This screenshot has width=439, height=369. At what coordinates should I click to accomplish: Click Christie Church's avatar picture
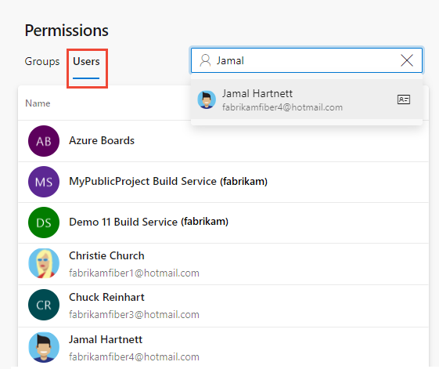[x=44, y=263]
